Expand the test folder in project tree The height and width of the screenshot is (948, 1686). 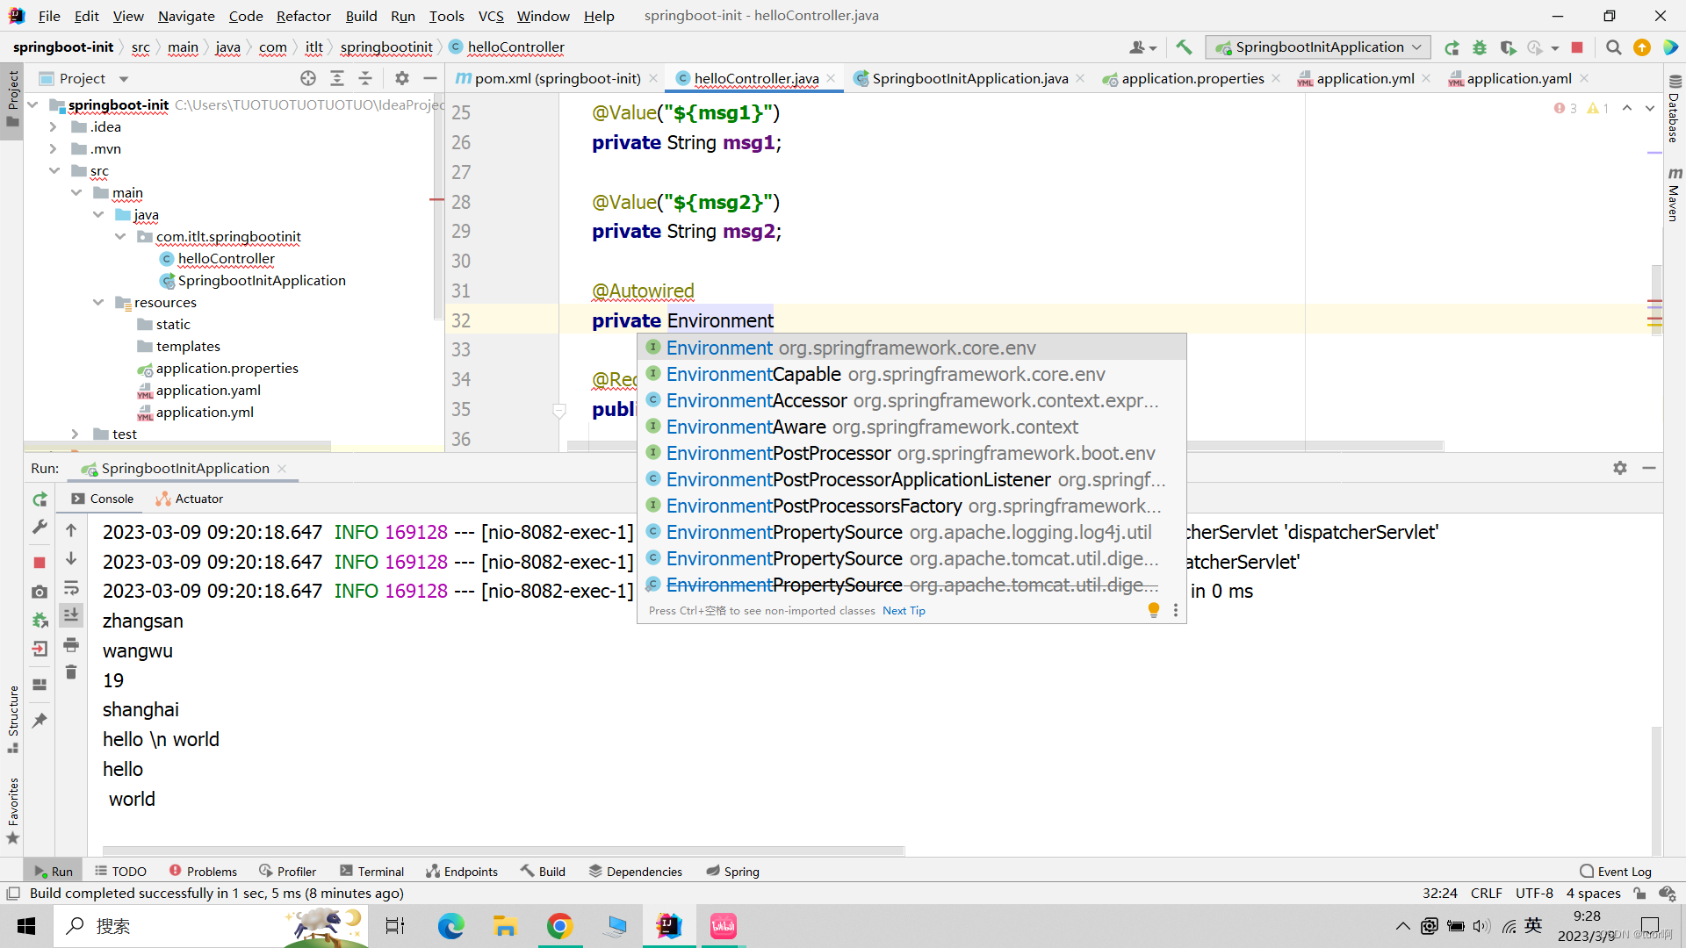[x=75, y=434]
